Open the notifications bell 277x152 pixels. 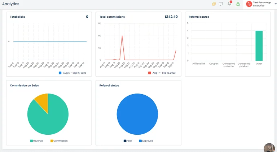229,4
